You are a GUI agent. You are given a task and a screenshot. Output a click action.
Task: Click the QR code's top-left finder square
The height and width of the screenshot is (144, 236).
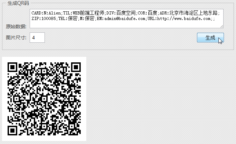click(12, 67)
